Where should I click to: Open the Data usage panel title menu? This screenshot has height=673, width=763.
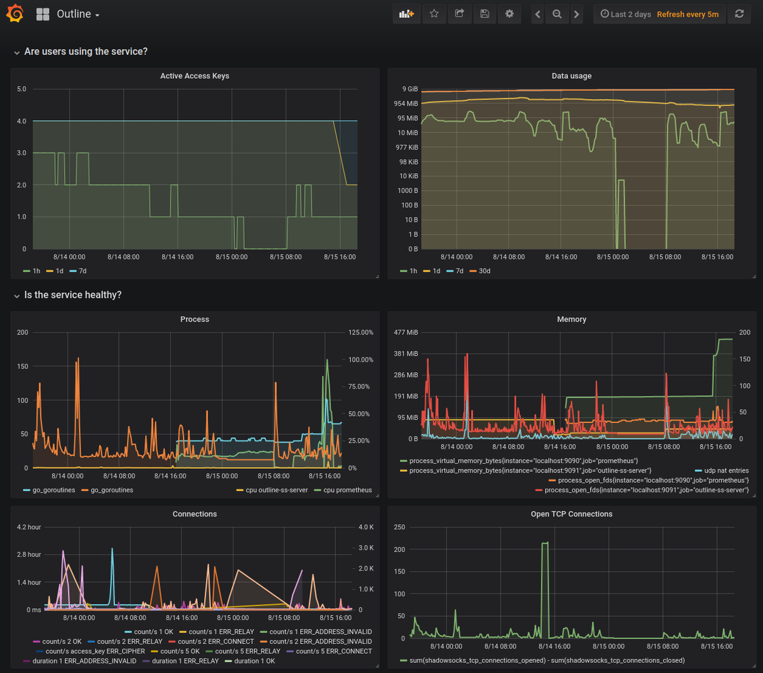(x=572, y=76)
